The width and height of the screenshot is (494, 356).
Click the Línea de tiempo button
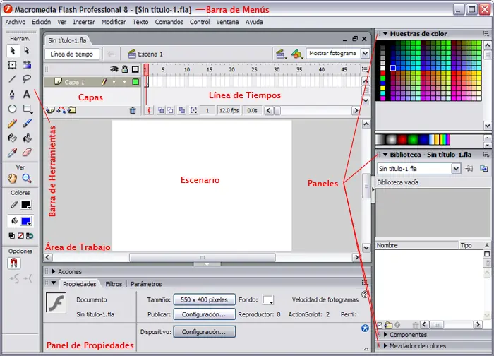(x=72, y=54)
